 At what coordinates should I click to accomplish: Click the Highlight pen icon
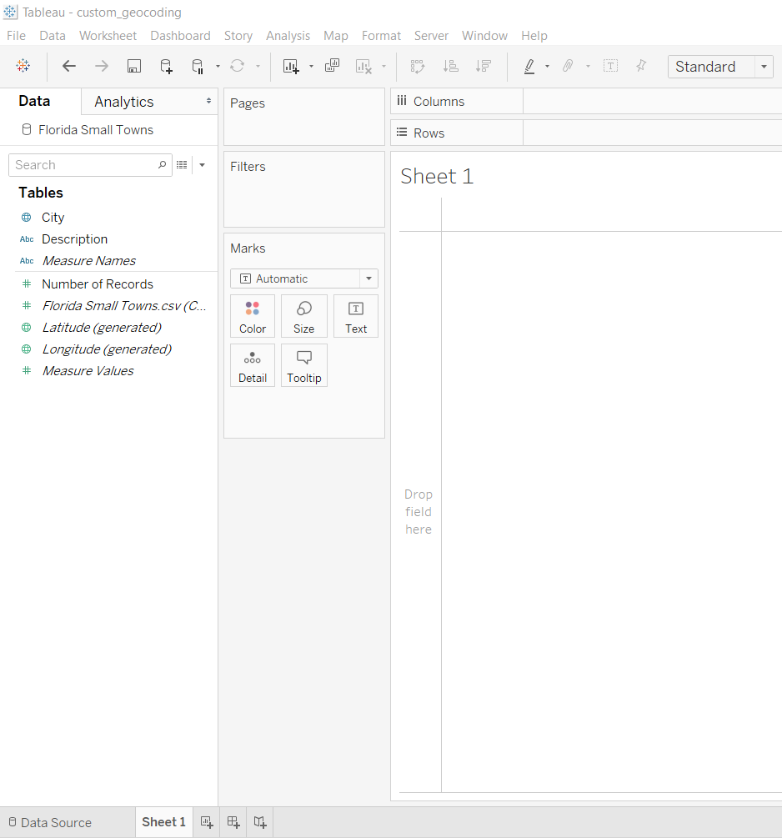[x=529, y=66]
